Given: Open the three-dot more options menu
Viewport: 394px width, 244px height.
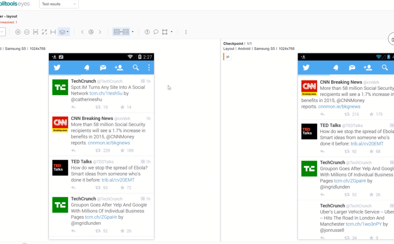Looking at the screenshot, I should (186, 32).
